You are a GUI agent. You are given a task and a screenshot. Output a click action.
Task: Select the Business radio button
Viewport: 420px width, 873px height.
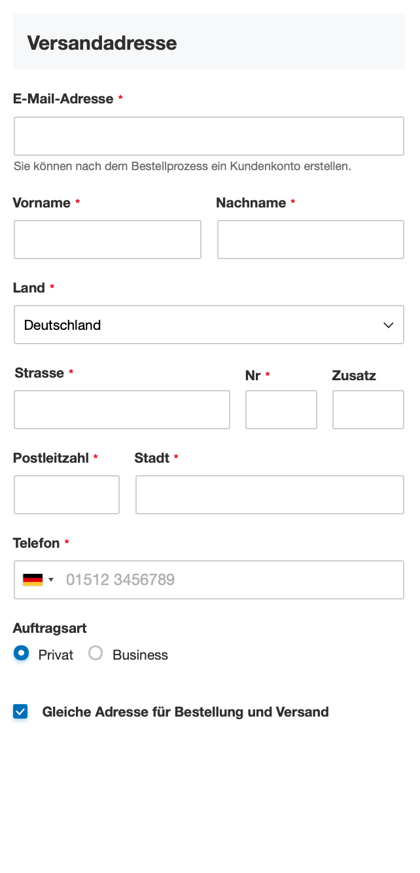coord(96,653)
